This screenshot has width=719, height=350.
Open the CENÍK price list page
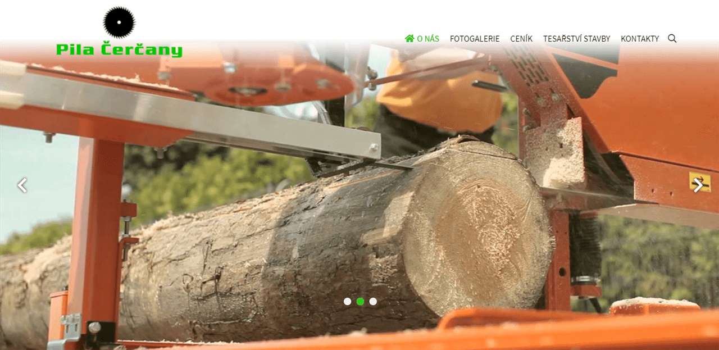click(521, 39)
